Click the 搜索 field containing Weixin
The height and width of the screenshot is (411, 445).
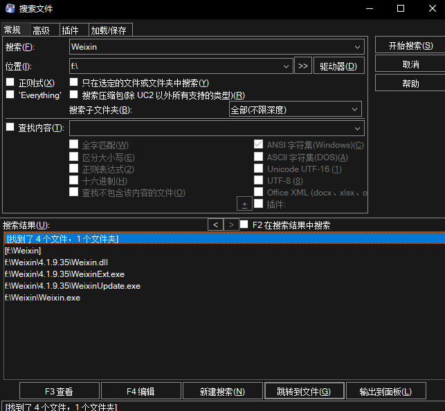(x=217, y=47)
